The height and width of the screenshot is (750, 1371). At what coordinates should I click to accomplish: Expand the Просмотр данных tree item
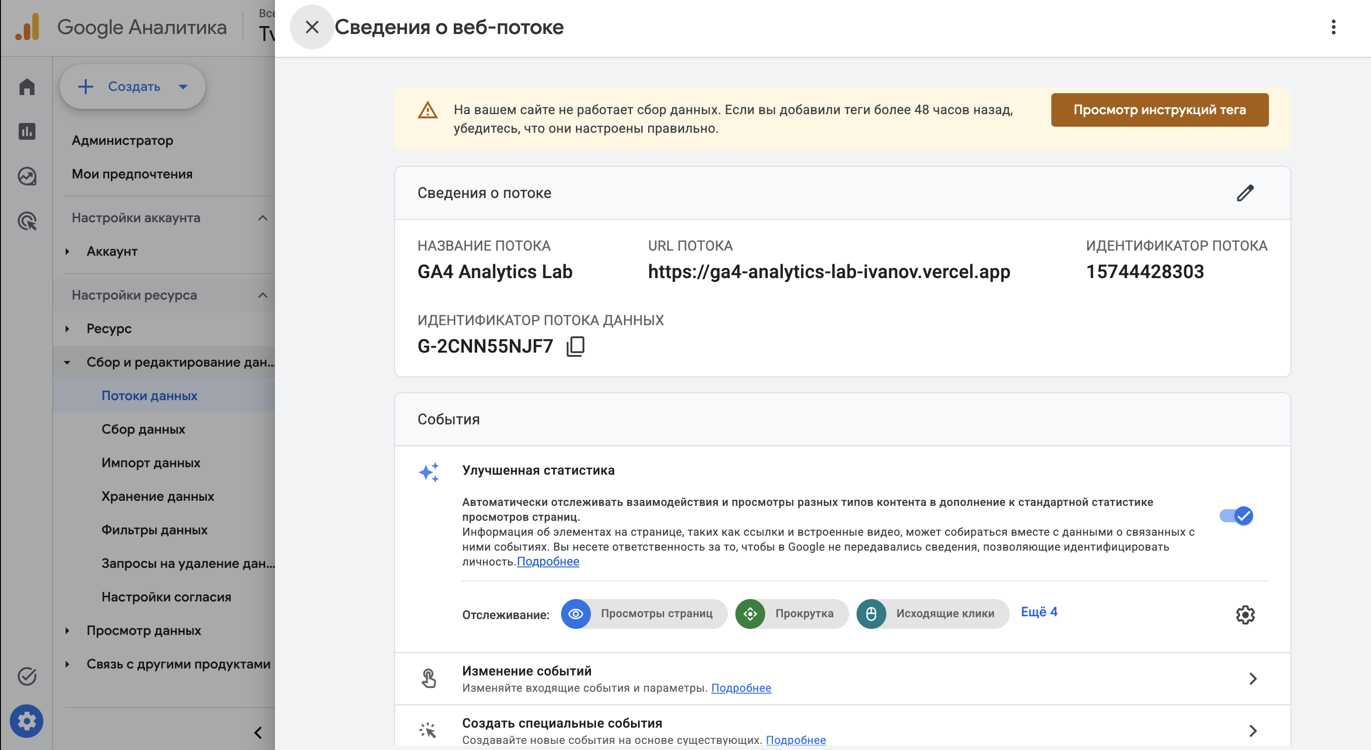pos(67,631)
